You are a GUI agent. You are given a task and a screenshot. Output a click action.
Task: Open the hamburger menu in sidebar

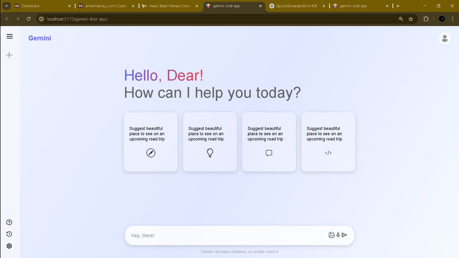coord(10,36)
